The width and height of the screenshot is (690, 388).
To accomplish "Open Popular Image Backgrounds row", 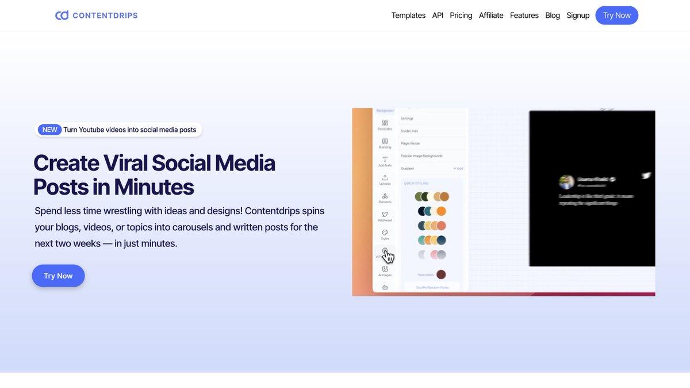I will pos(433,156).
